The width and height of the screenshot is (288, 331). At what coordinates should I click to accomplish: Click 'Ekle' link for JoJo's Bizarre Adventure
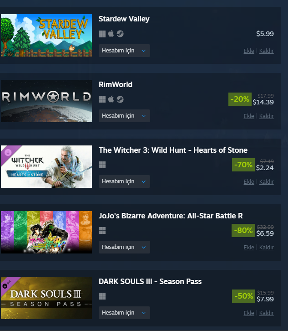coord(249,248)
